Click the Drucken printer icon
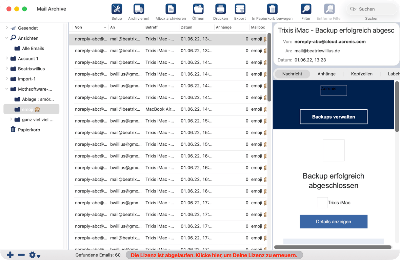Image resolution: width=400 pixels, height=260 pixels. (220, 9)
